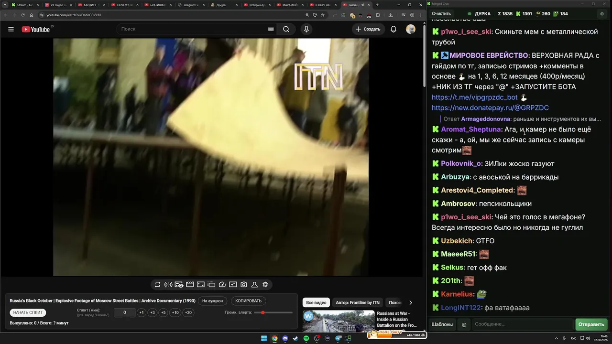
Task: Reload the page in the browser
Action: coord(22,15)
